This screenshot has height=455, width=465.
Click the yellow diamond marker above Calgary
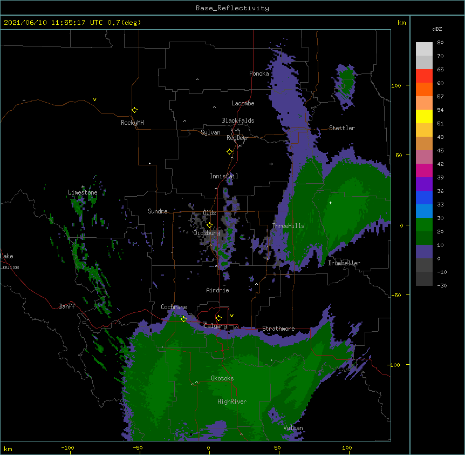point(218,318)
